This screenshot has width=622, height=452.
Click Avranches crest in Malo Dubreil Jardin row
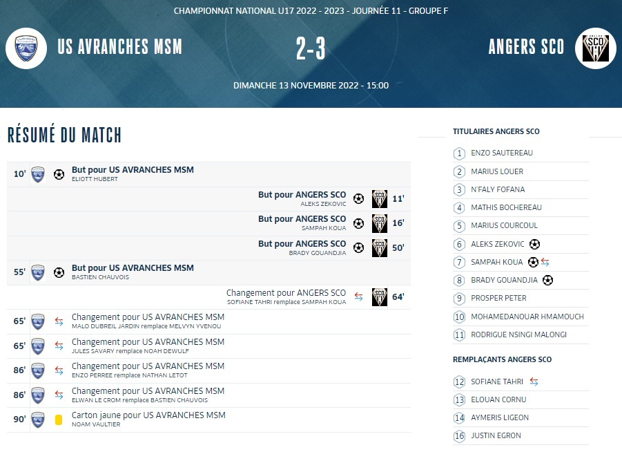[x=38, y=322]
